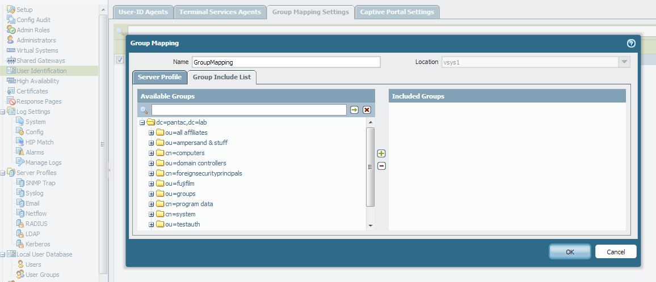Click the RADIUS profile icon
Viewport: 656px width, 282px height.
[20, 224]
